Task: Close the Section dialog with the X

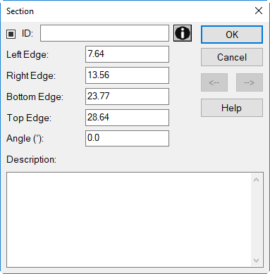Action: pyautogui.click(x=259, y=11)
